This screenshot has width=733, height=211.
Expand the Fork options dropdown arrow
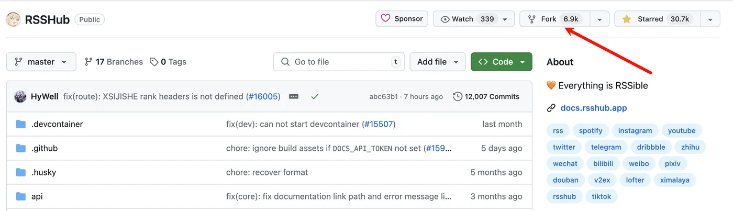[599, 19]
